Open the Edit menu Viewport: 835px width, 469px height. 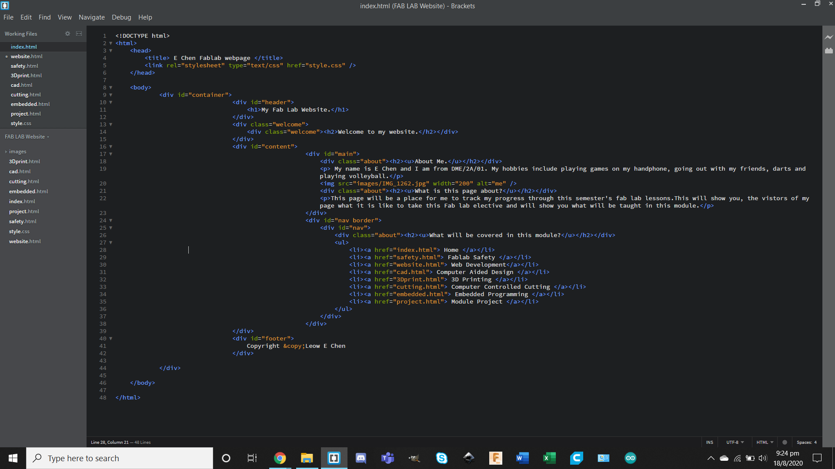(27, 17)
